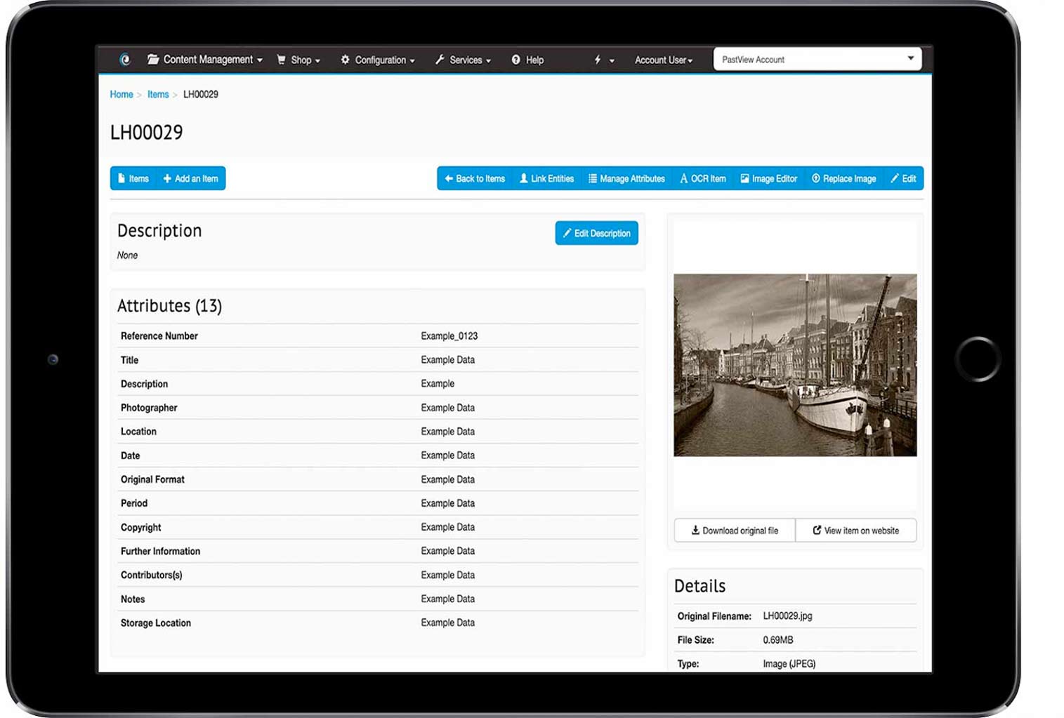Click the question mark icon beside Help
Viewport: 1064px width, 718px height.
pos(515,60)
